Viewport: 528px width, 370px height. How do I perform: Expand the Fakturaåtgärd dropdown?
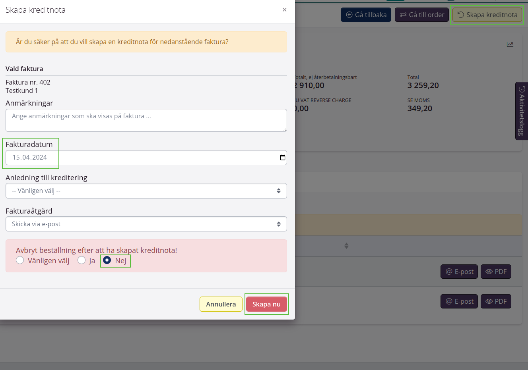(146, 224)
